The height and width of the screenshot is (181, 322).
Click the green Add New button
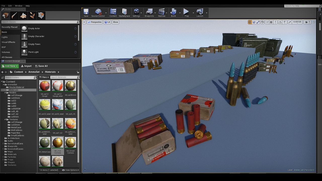10,66
